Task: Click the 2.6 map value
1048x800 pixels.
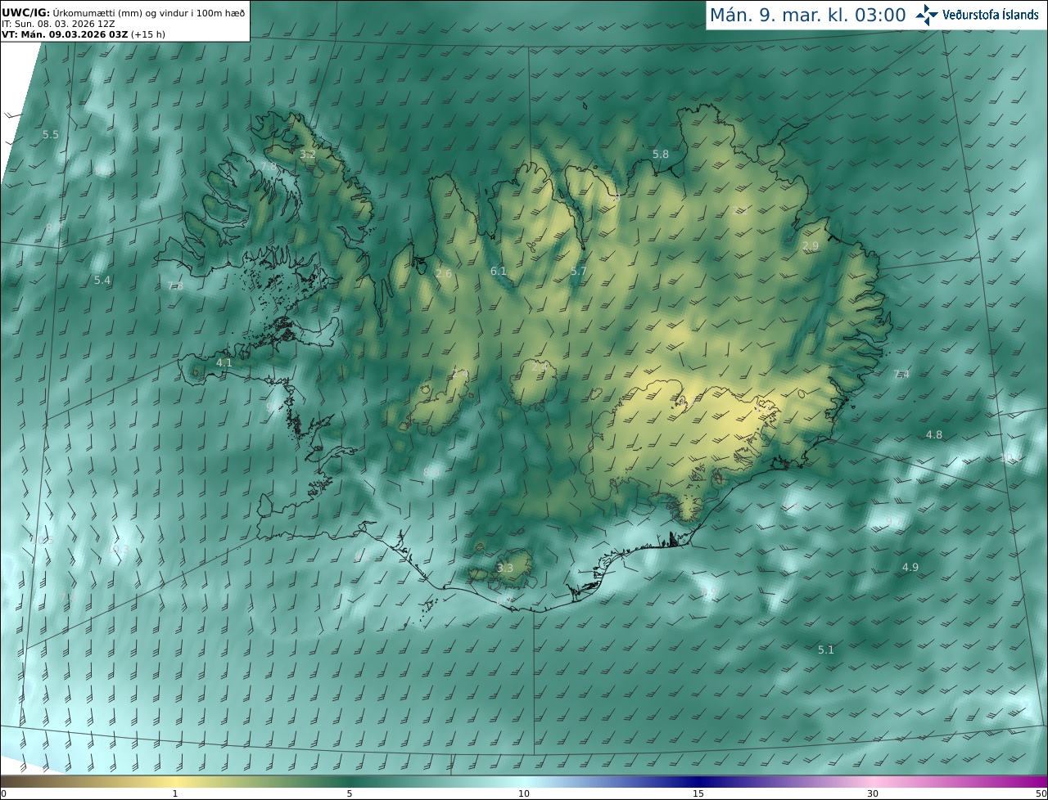Action: point(444,273)
